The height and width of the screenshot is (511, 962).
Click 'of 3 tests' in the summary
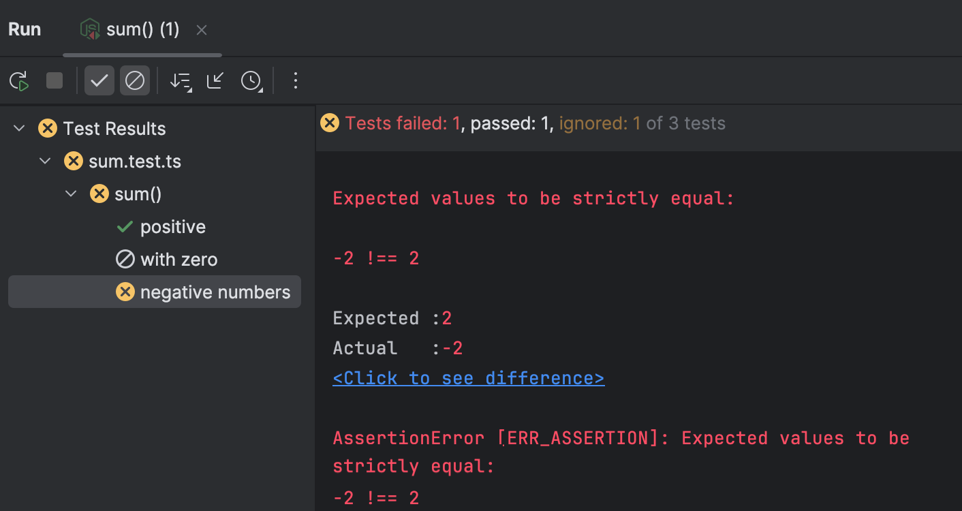[686, 123]
